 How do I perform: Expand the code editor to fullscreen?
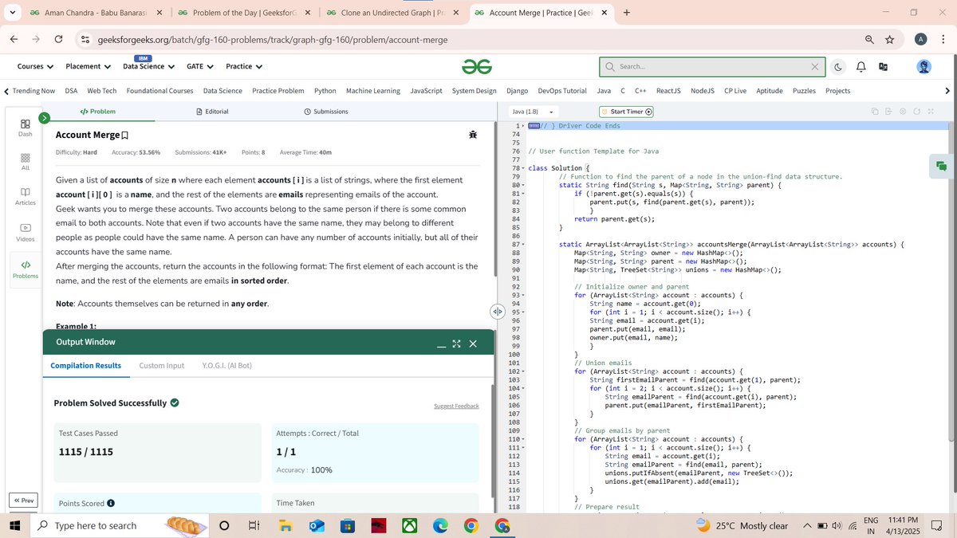931,112
